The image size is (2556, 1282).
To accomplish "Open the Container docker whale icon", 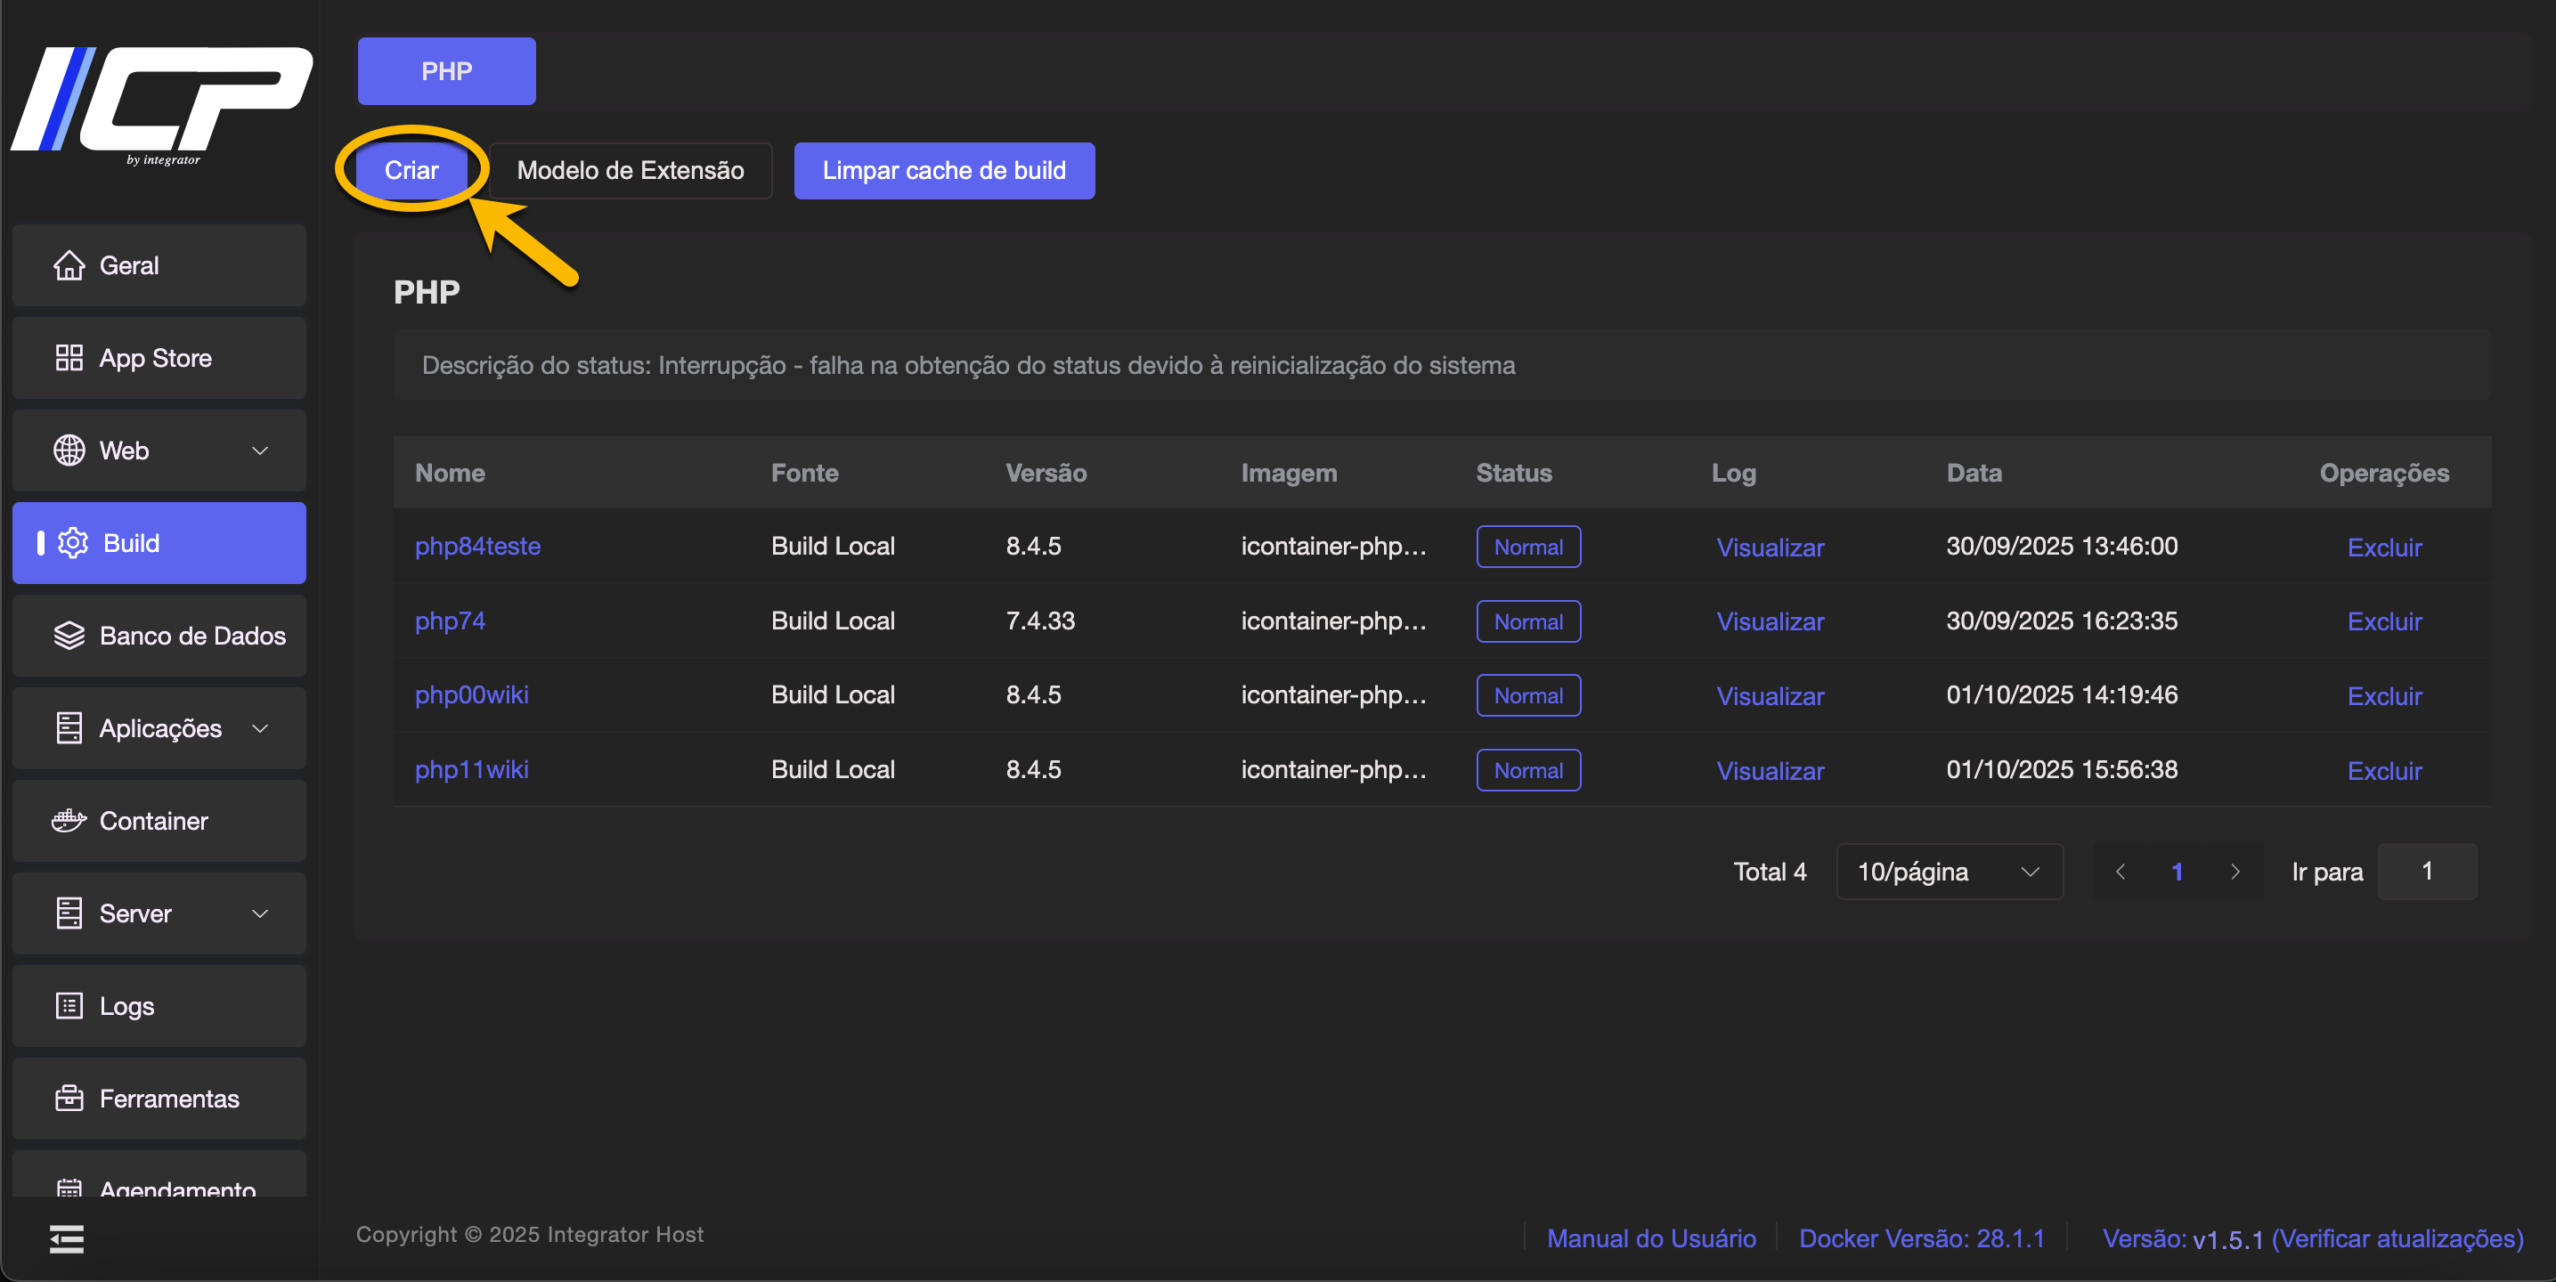I will [x=69, y=821].
